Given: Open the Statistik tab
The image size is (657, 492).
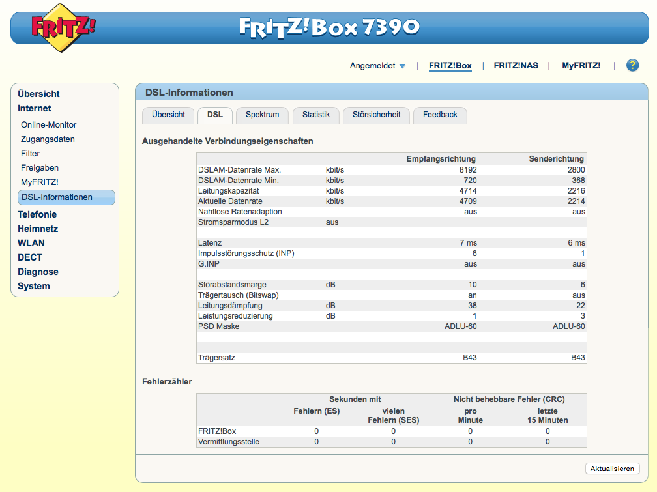Looking at the screenshot, I should (316, 115).
